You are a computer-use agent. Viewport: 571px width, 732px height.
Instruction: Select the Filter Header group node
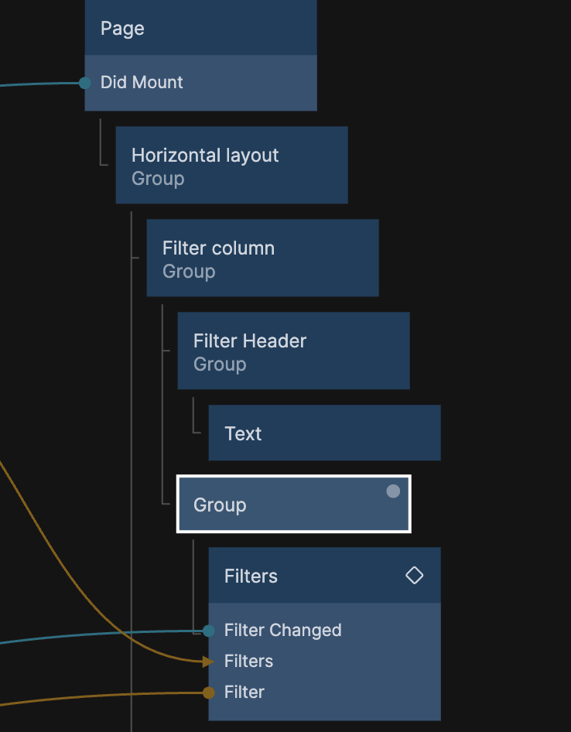tap(293, 351)
